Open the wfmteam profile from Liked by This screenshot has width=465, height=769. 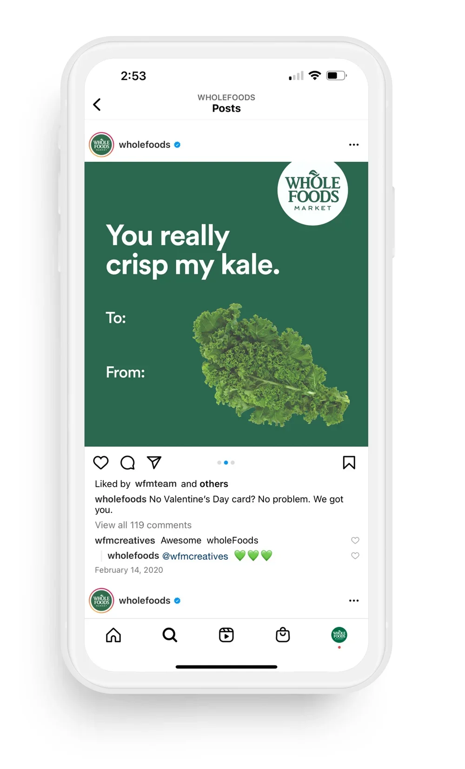[x=156, y=484]
